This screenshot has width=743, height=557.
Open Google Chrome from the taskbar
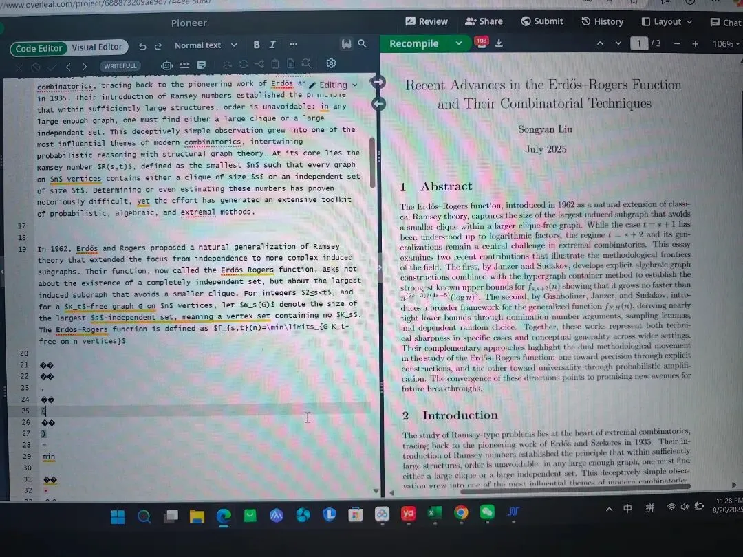(460, 513)
